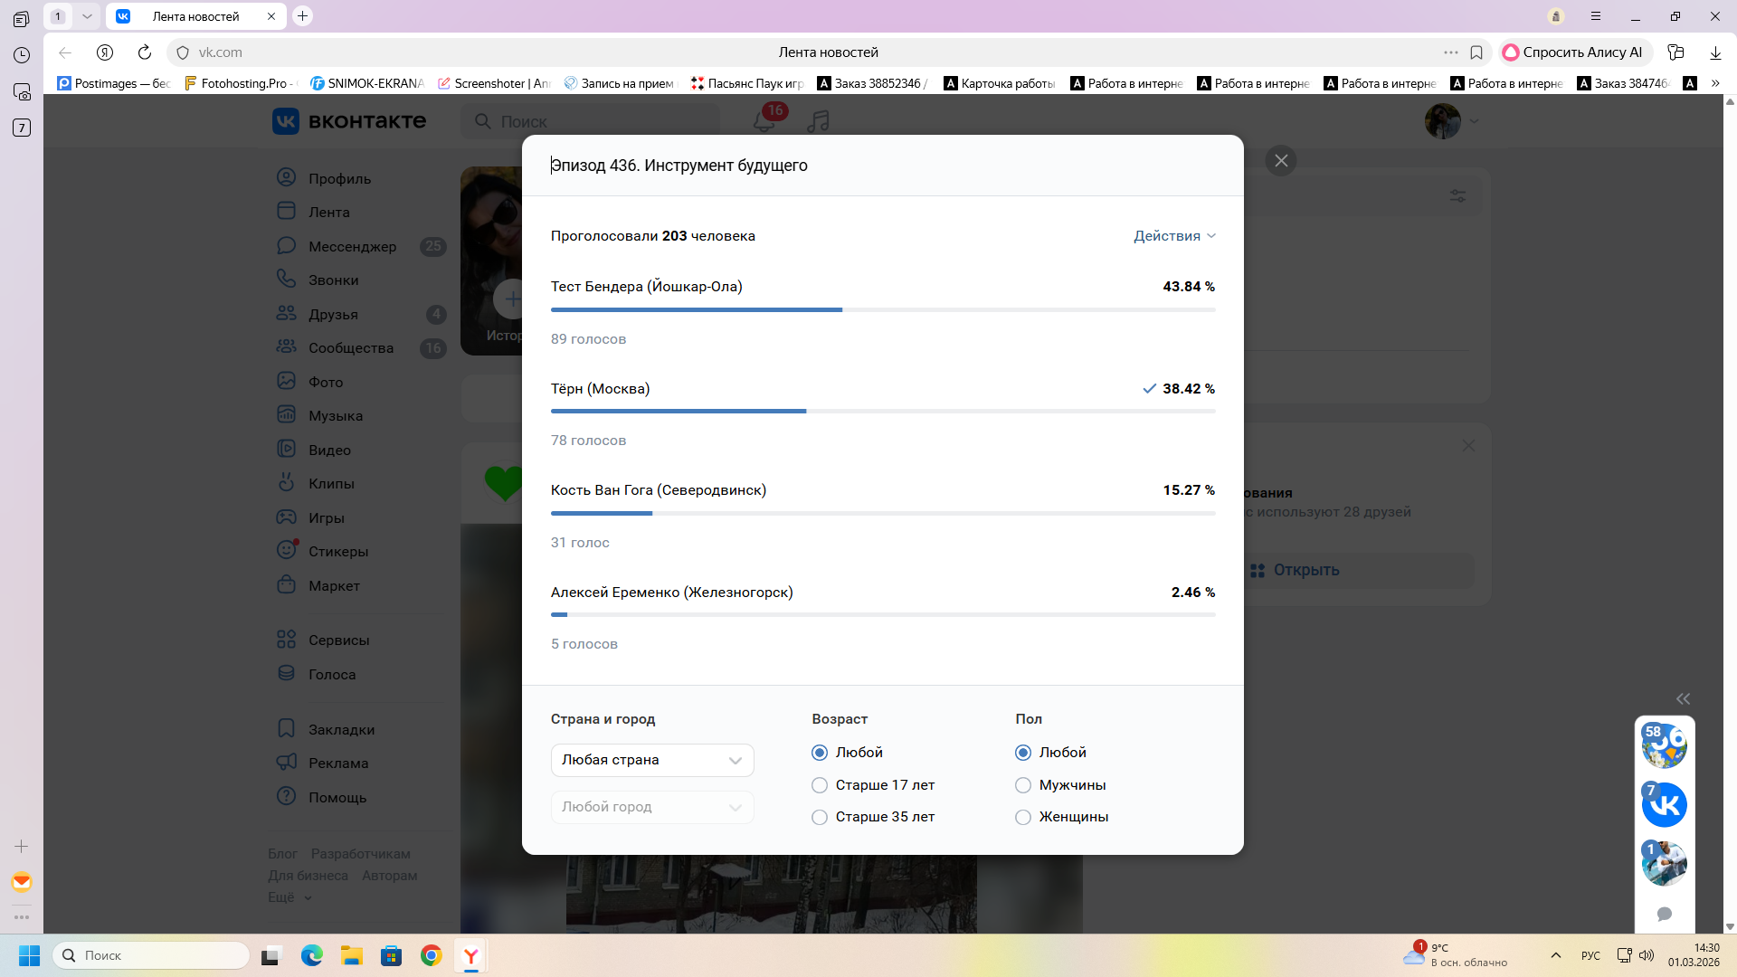
Task: Click the VK notifications bell icon
Action: coord(764,121)
